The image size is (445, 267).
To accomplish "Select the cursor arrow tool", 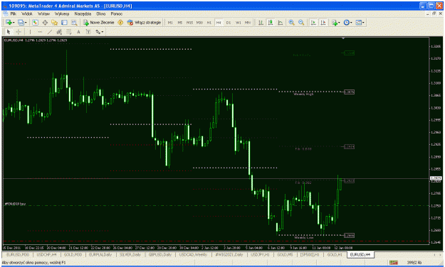I will [x=9, y=32].
